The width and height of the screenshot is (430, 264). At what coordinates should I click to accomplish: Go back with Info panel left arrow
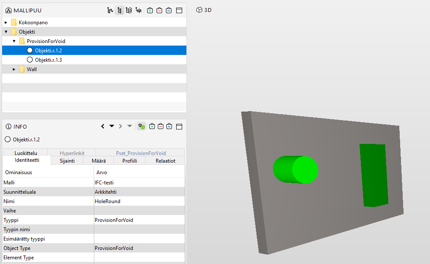click(103, 126)
